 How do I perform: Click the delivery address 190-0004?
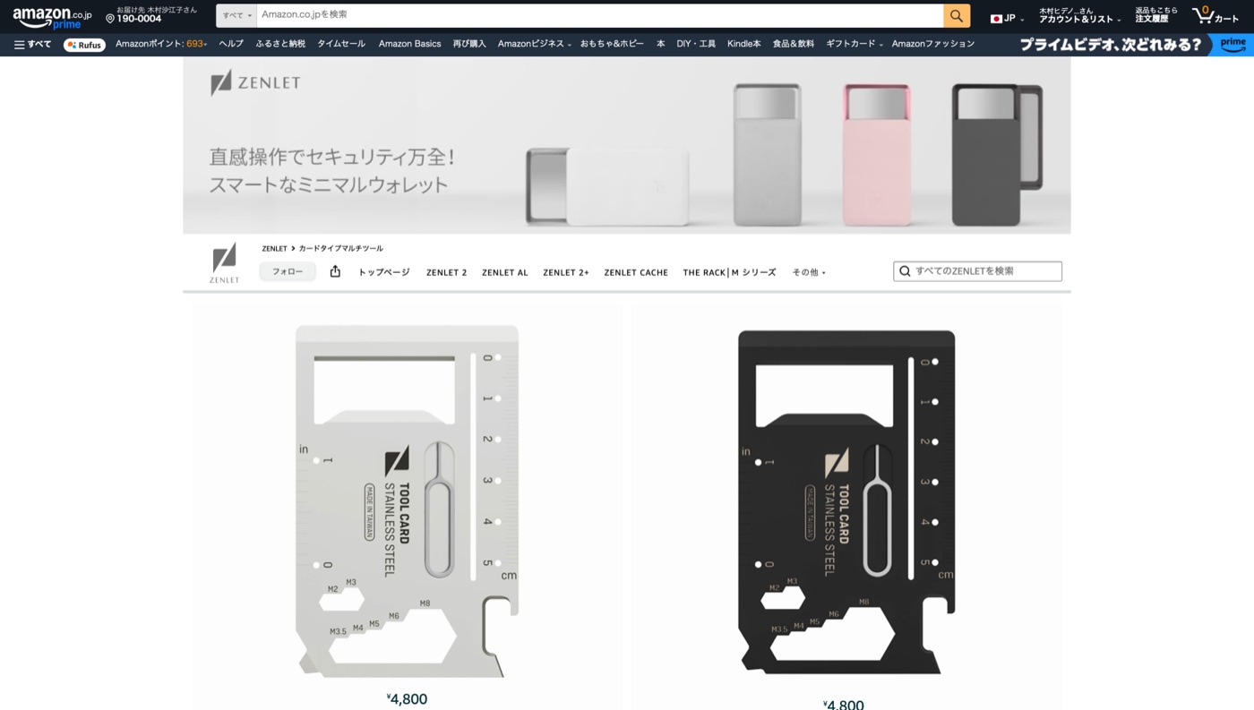(x=151, y=15)
